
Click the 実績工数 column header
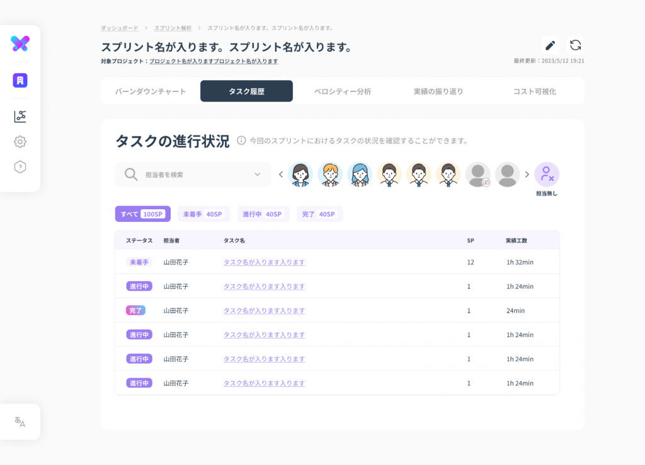tap(517, 241)
